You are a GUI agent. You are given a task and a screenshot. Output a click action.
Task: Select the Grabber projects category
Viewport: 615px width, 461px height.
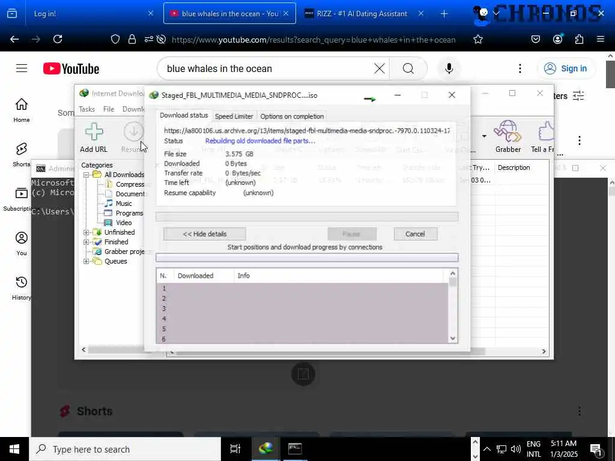tap(120, 252)
